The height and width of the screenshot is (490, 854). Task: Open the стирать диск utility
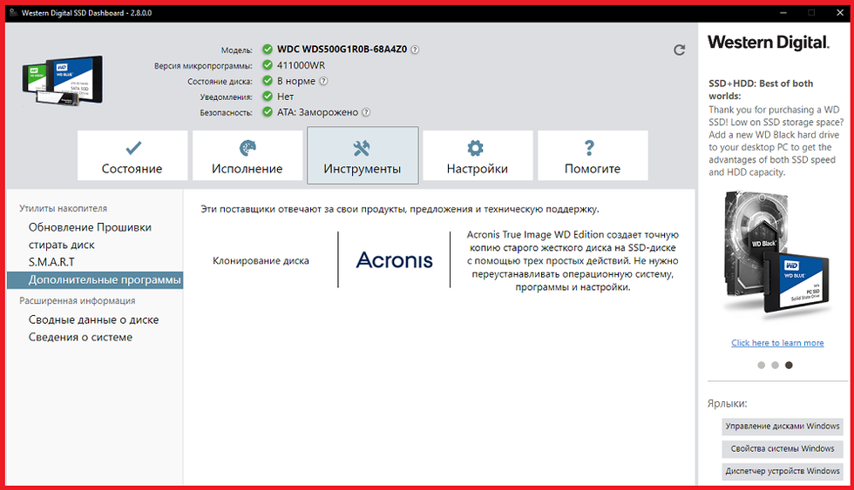[x=62, y=245]
